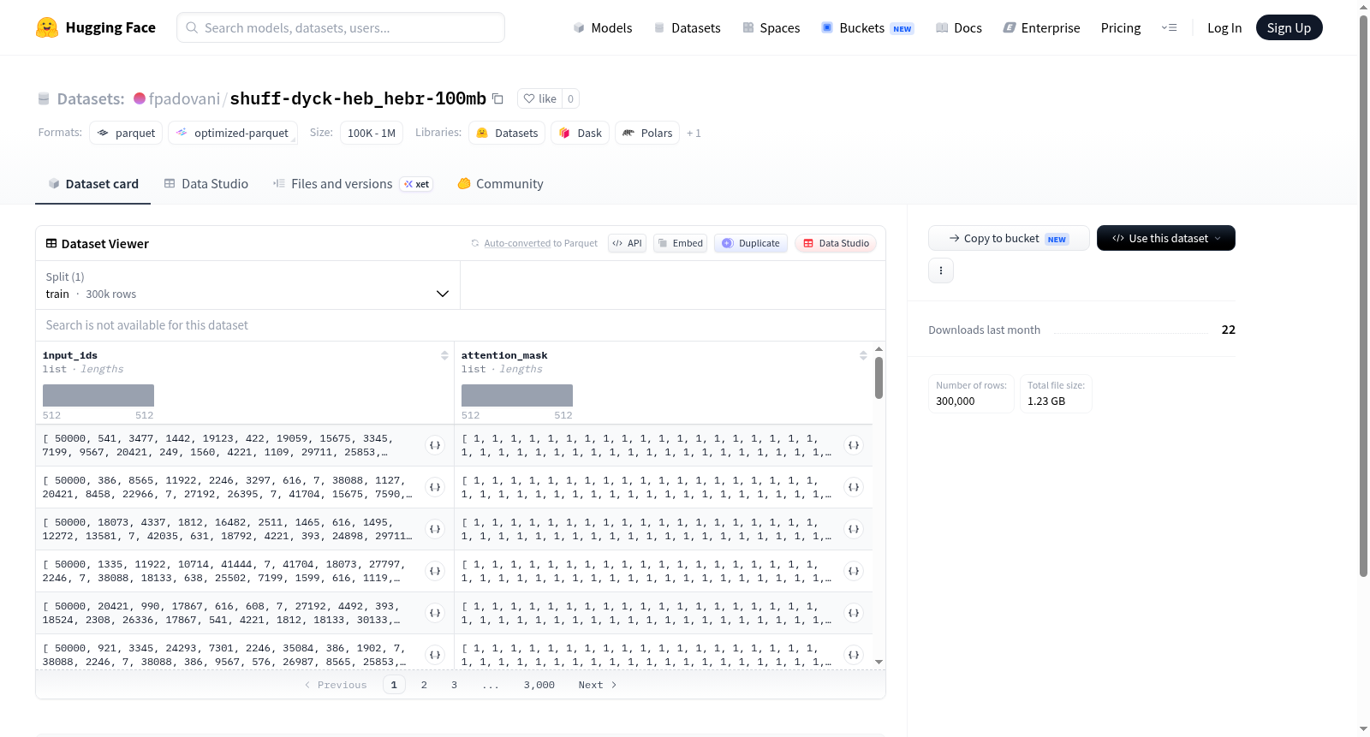Open the train split dropdown
The width and height of the screenshot is (1370, 737).
coord(247,285)
